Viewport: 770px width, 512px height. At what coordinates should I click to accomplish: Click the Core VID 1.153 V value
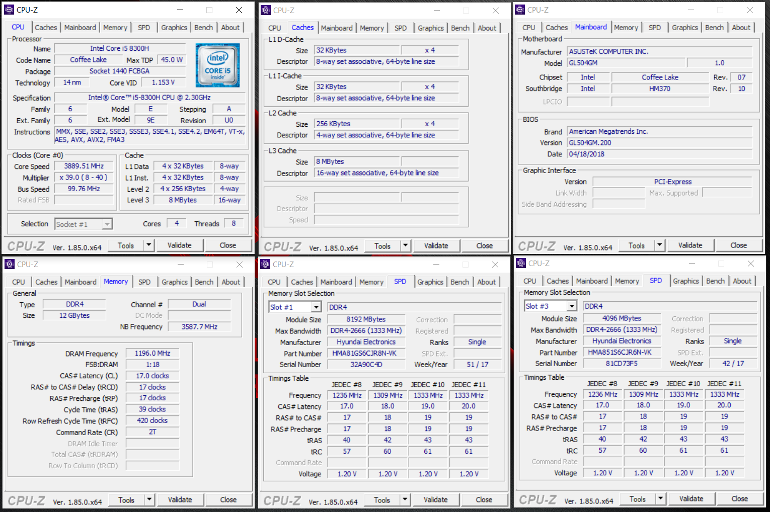[x=164, y=82]
